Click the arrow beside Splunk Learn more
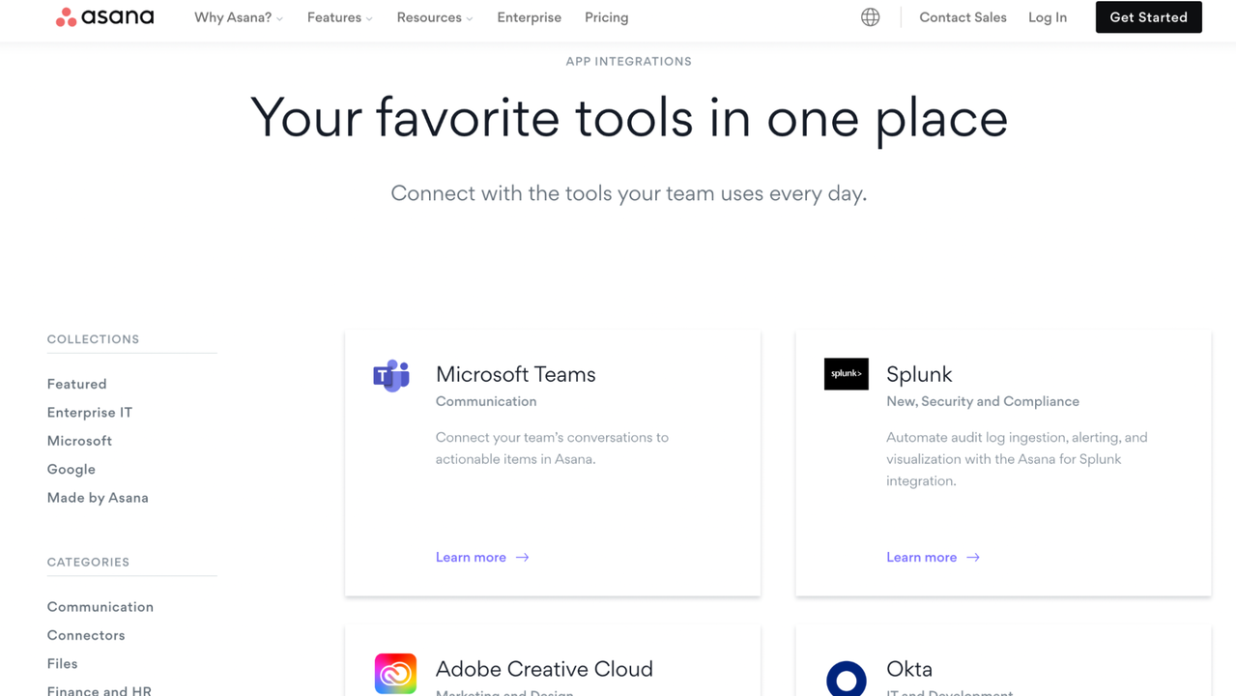The image size is (1236, 696). pos(973,558)
